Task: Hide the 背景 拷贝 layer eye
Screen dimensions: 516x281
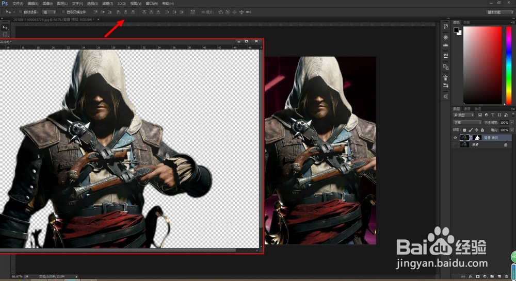Action: pos(456,138)
